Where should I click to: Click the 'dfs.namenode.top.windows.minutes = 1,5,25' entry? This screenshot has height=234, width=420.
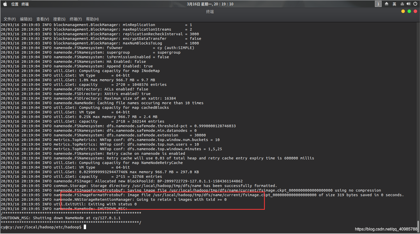coord(175,149)
